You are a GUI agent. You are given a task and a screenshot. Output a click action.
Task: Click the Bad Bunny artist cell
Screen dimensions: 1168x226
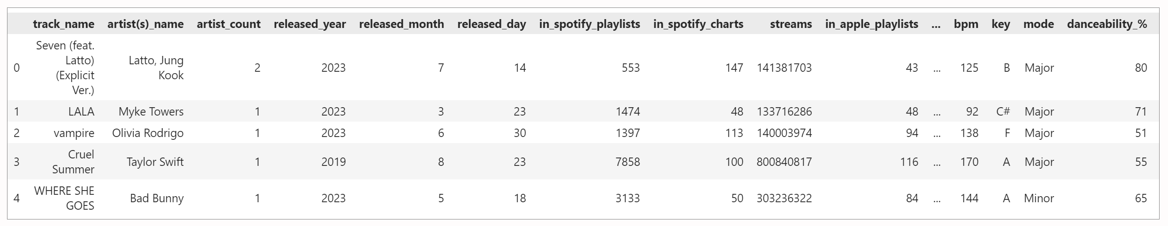click(x=157, y=198)
